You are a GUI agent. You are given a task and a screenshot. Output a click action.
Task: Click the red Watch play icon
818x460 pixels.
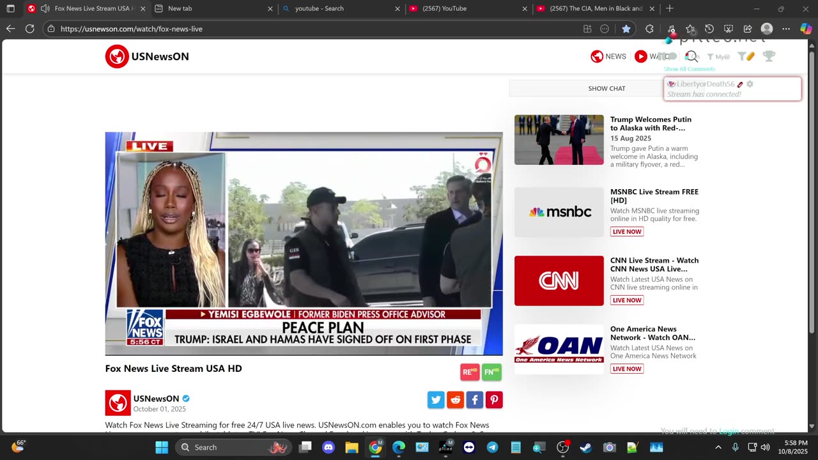pos(641,56)
